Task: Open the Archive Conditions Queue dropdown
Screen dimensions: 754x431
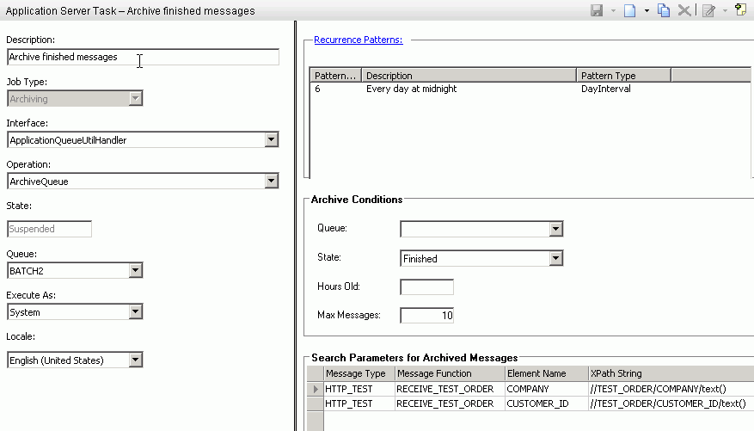Action: point(556,229)
